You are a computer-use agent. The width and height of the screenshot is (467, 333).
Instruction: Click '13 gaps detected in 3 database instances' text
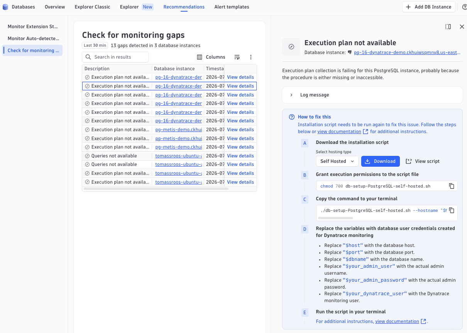click(155, 46)
